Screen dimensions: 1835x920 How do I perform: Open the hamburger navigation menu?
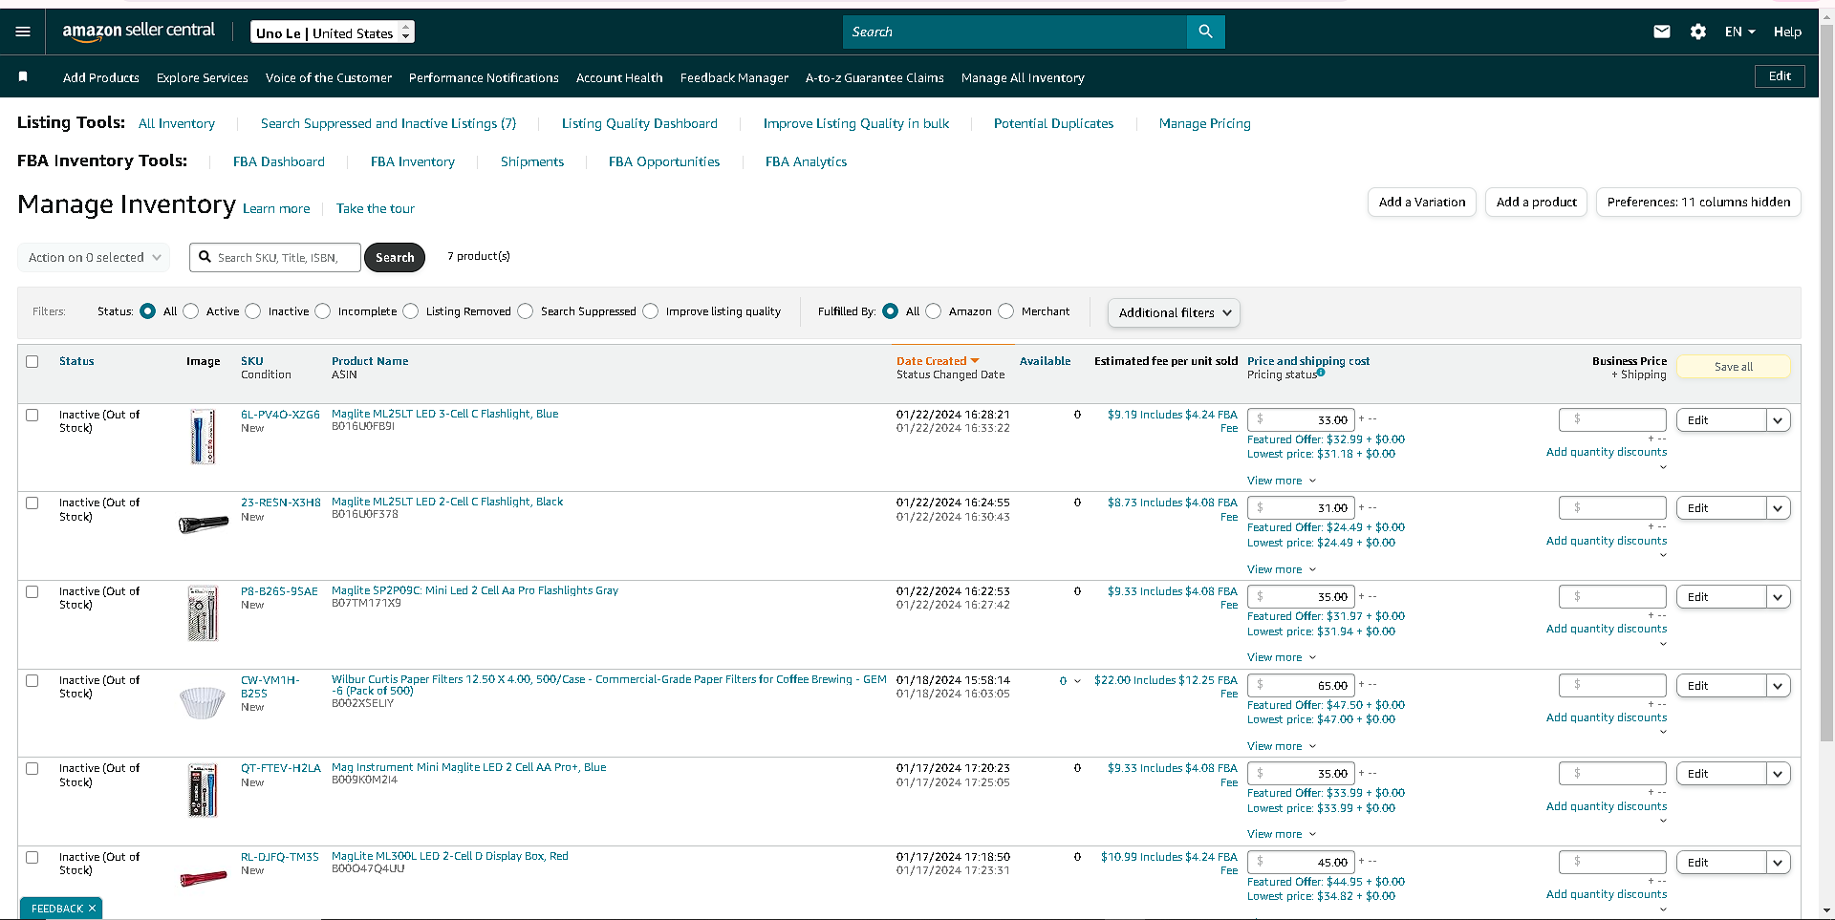[x=23, y=32]
